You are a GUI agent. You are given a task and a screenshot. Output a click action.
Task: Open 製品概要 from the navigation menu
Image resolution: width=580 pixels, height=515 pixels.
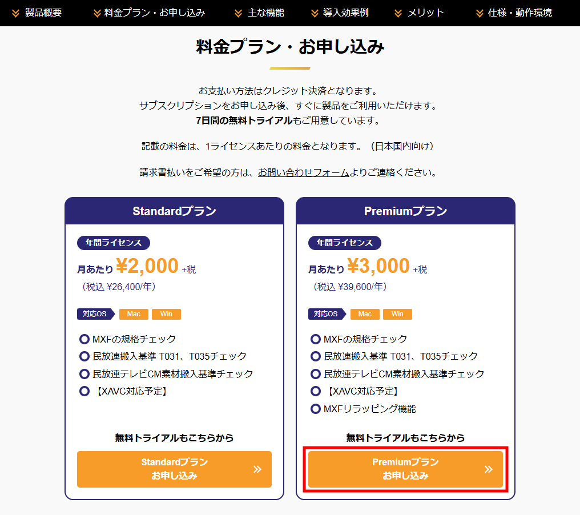(40, 13)
